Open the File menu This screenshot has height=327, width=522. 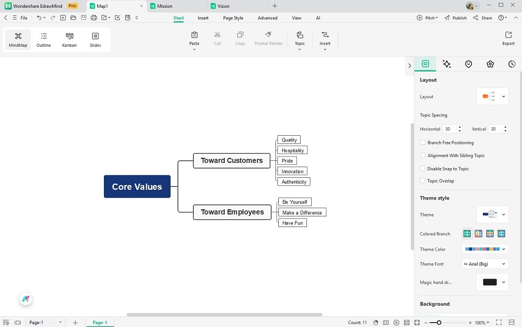pos(24,18)
